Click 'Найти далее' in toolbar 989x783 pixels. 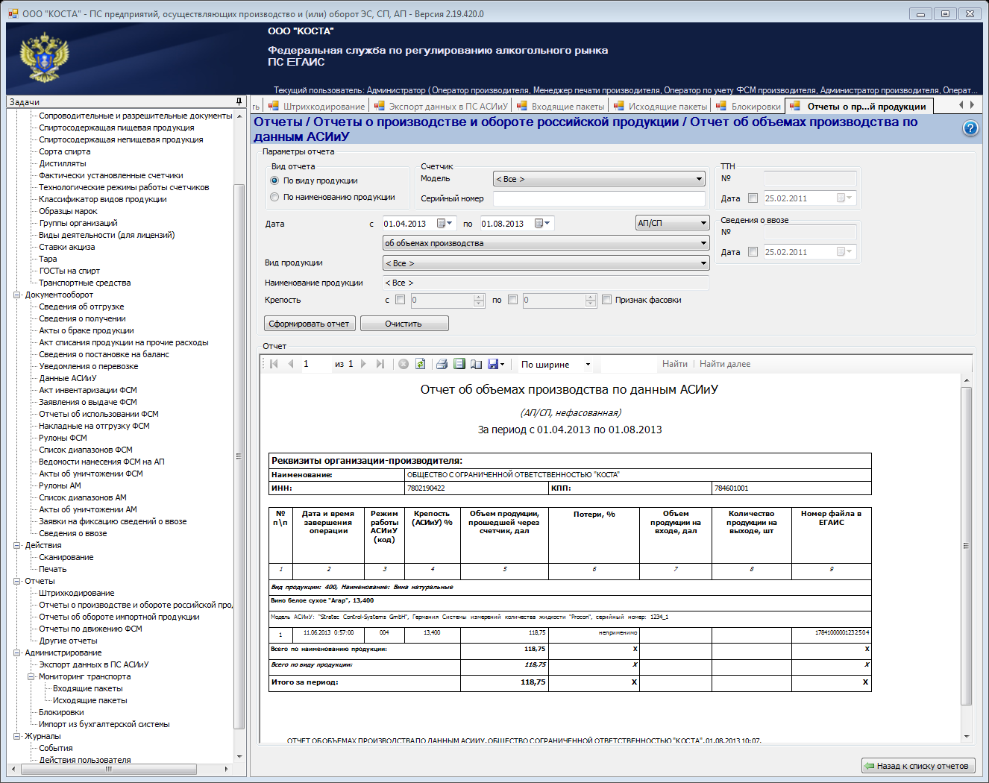tap(725, 364)
